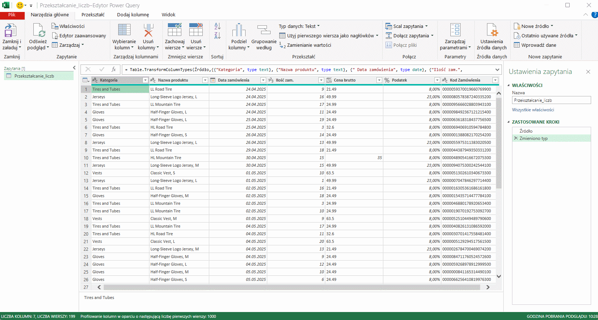Click the Wszystkie właściwości link
The image size is (598, 320).
[533, 110]
